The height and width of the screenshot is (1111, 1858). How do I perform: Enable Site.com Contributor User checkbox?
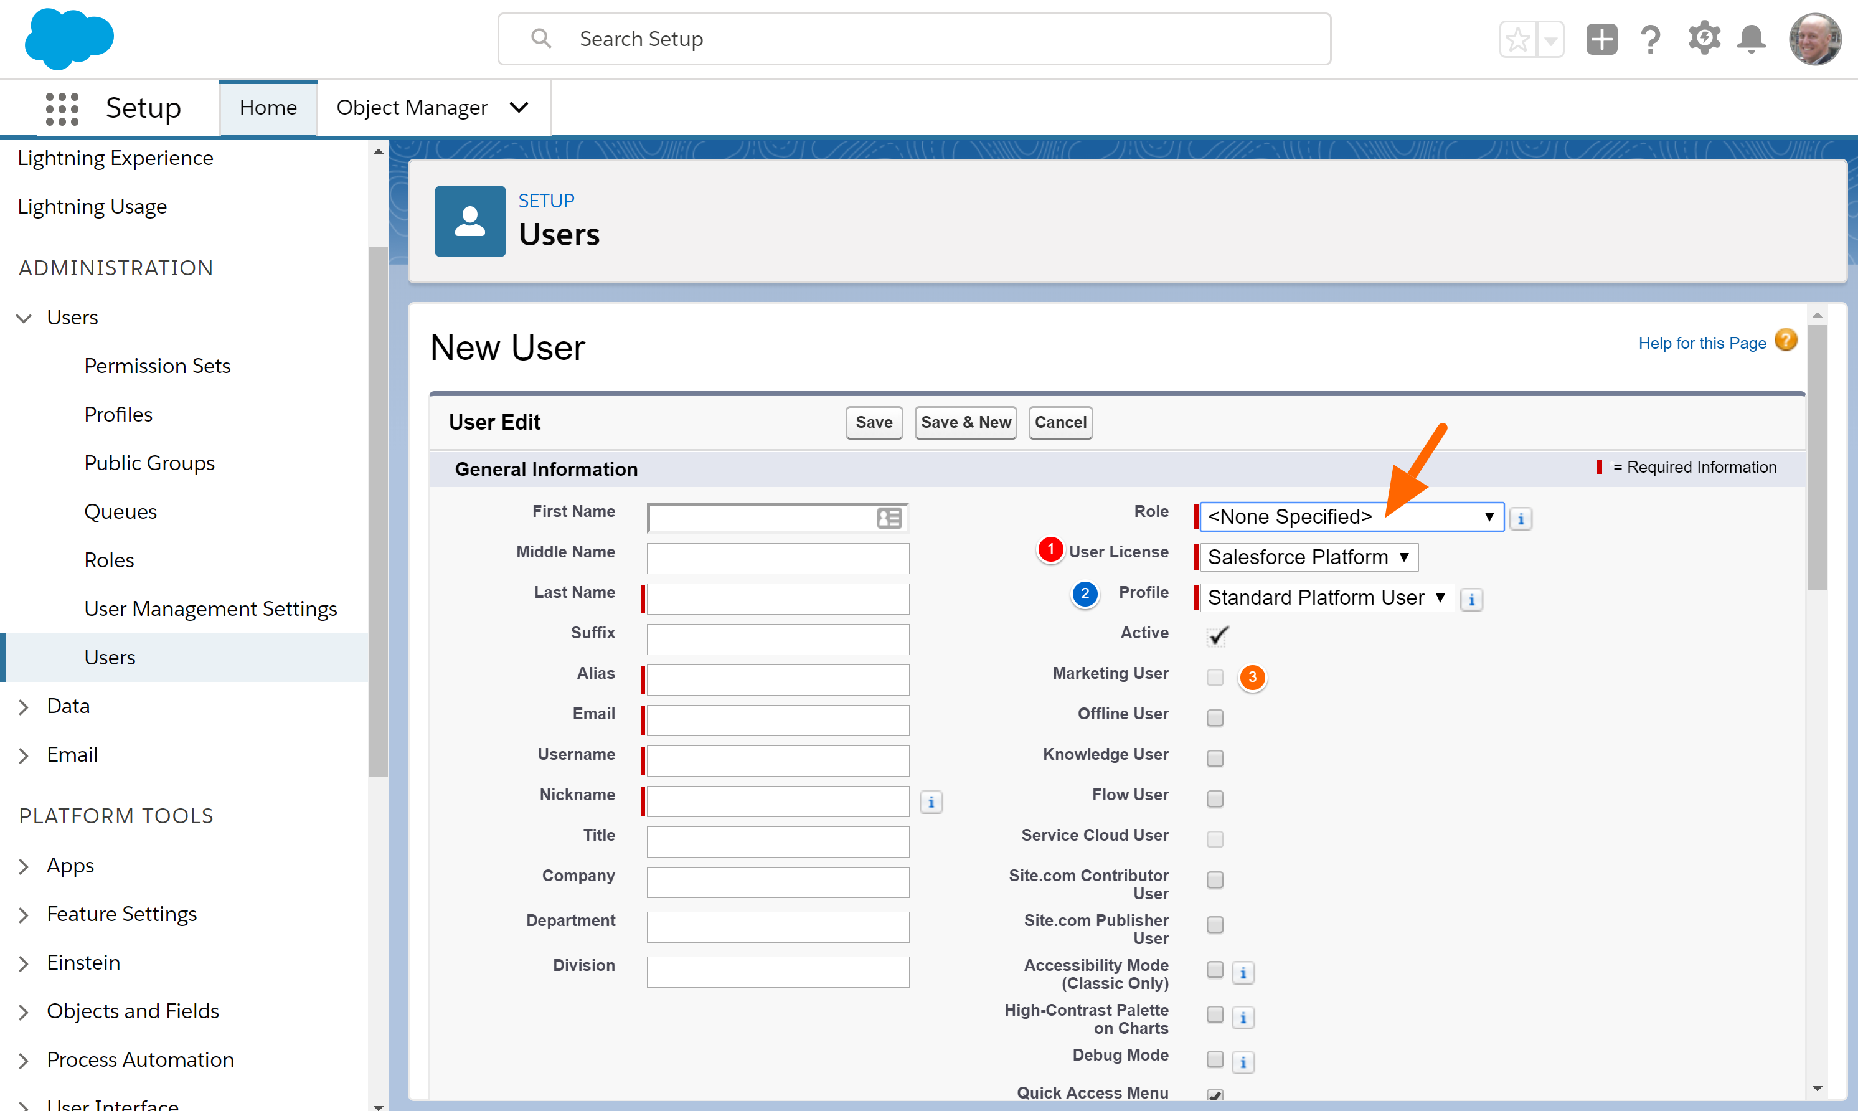pos(1215,880)
